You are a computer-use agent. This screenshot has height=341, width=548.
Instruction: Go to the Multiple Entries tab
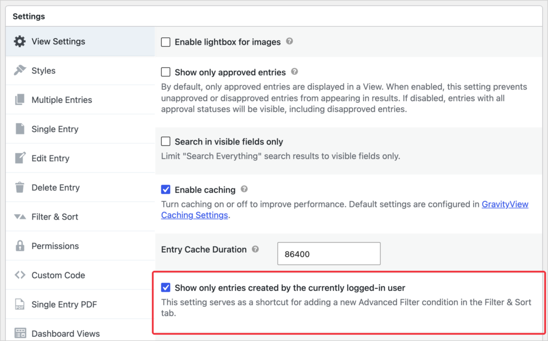point(80,100)
